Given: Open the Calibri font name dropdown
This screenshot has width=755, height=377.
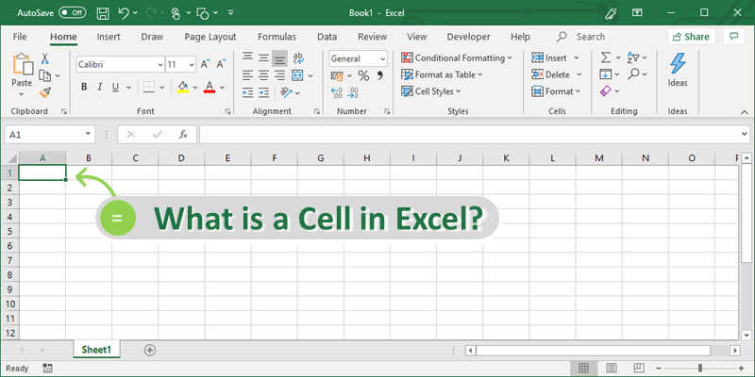Looking at the screenshot, I should tap(160, 64).
